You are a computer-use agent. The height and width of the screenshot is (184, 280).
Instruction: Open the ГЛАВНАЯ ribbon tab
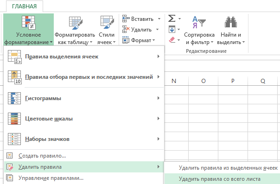pyautogui.click(x=25, y=6)
